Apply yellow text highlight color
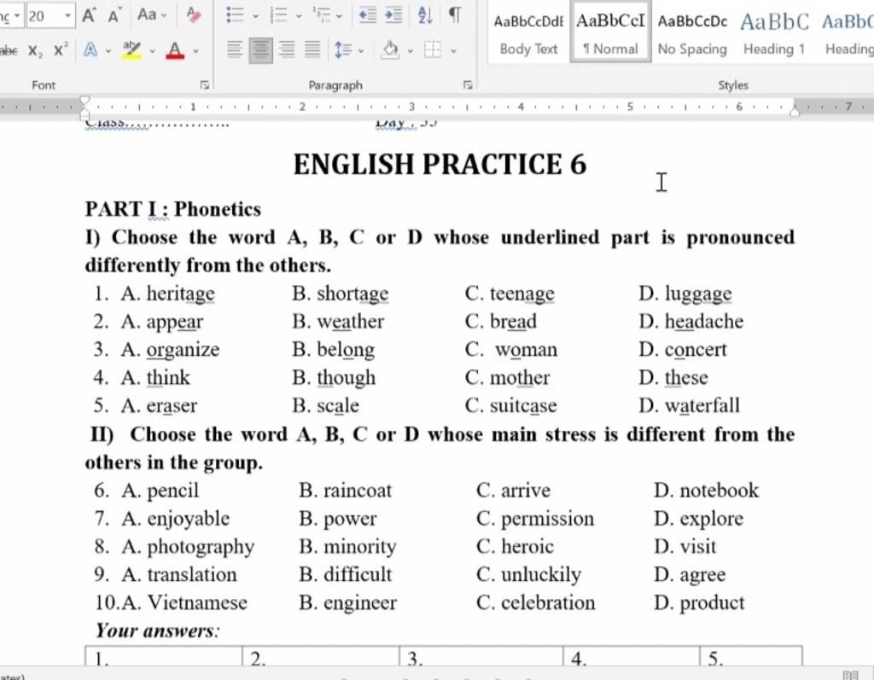This screenshot has width=874, height=680. pyautogui.click(x=131, y=50)
